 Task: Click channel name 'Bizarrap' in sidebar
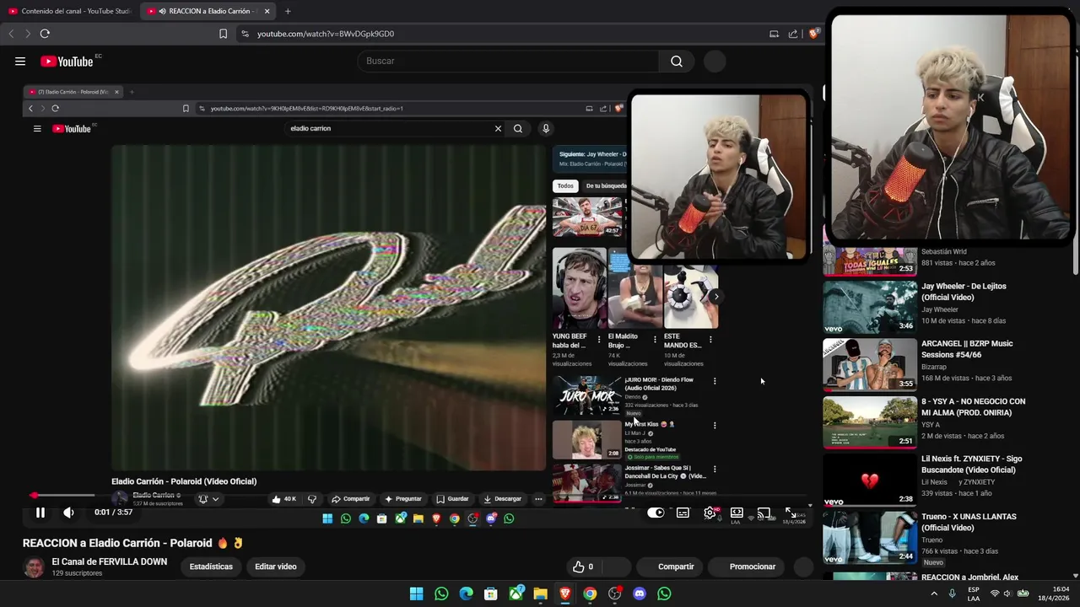934,367
